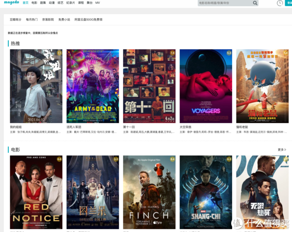Click the cast line under 第十一回
292x232 pixels.
(x=149, y=132)
